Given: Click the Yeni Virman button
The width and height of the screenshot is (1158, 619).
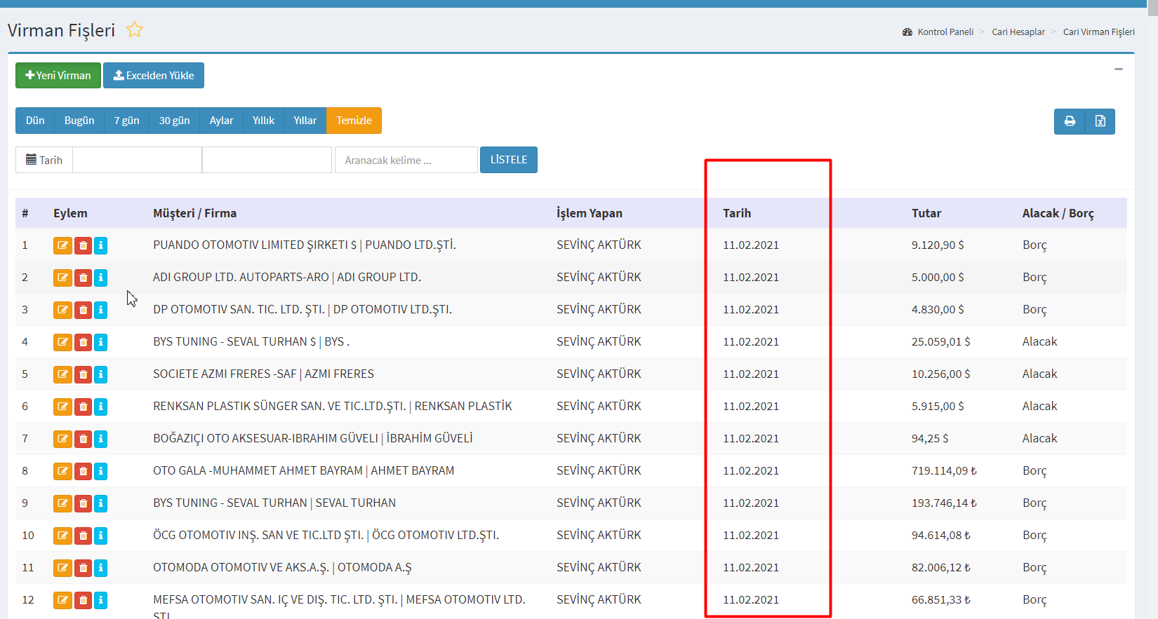Looking at the screenshot, I should [x=58, y=76].
